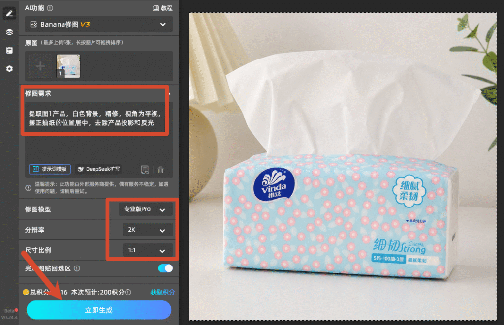The width and height of the screenshot is (504, 325).
Task: Click info icon after 本次预计:200积分
Action: (x=128, y=292)
